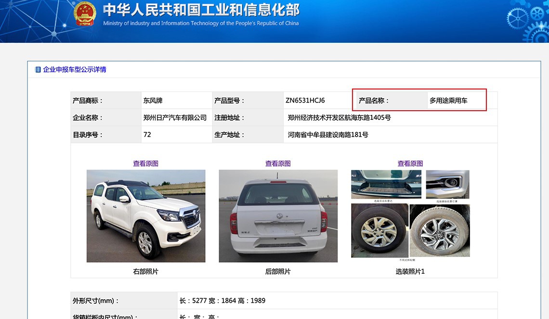Select the product model value ZN6531HCJ6
549x319 pixels.
[305, 101]
